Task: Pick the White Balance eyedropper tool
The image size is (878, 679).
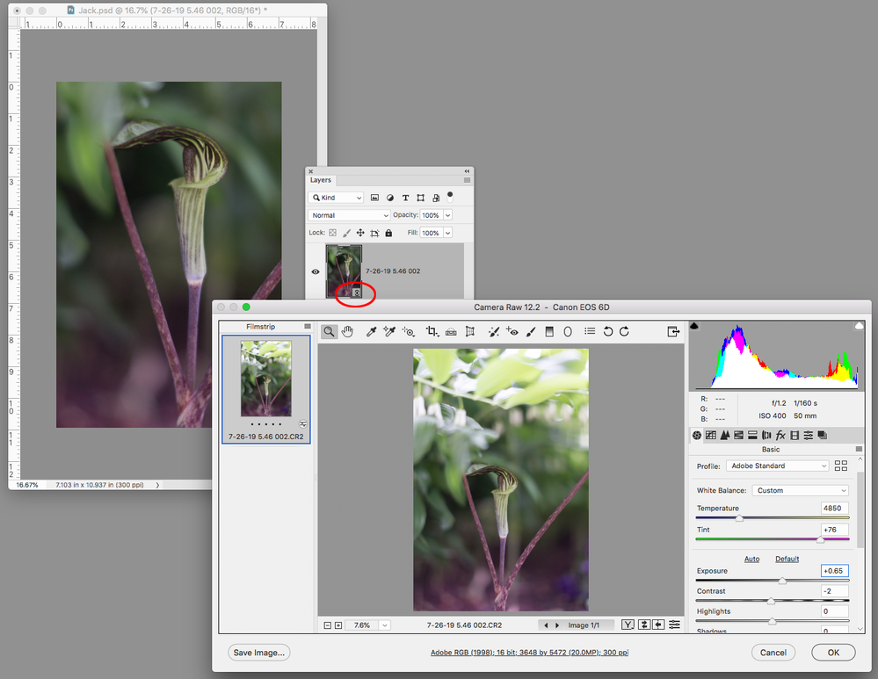Action: [x=372, y=331]
